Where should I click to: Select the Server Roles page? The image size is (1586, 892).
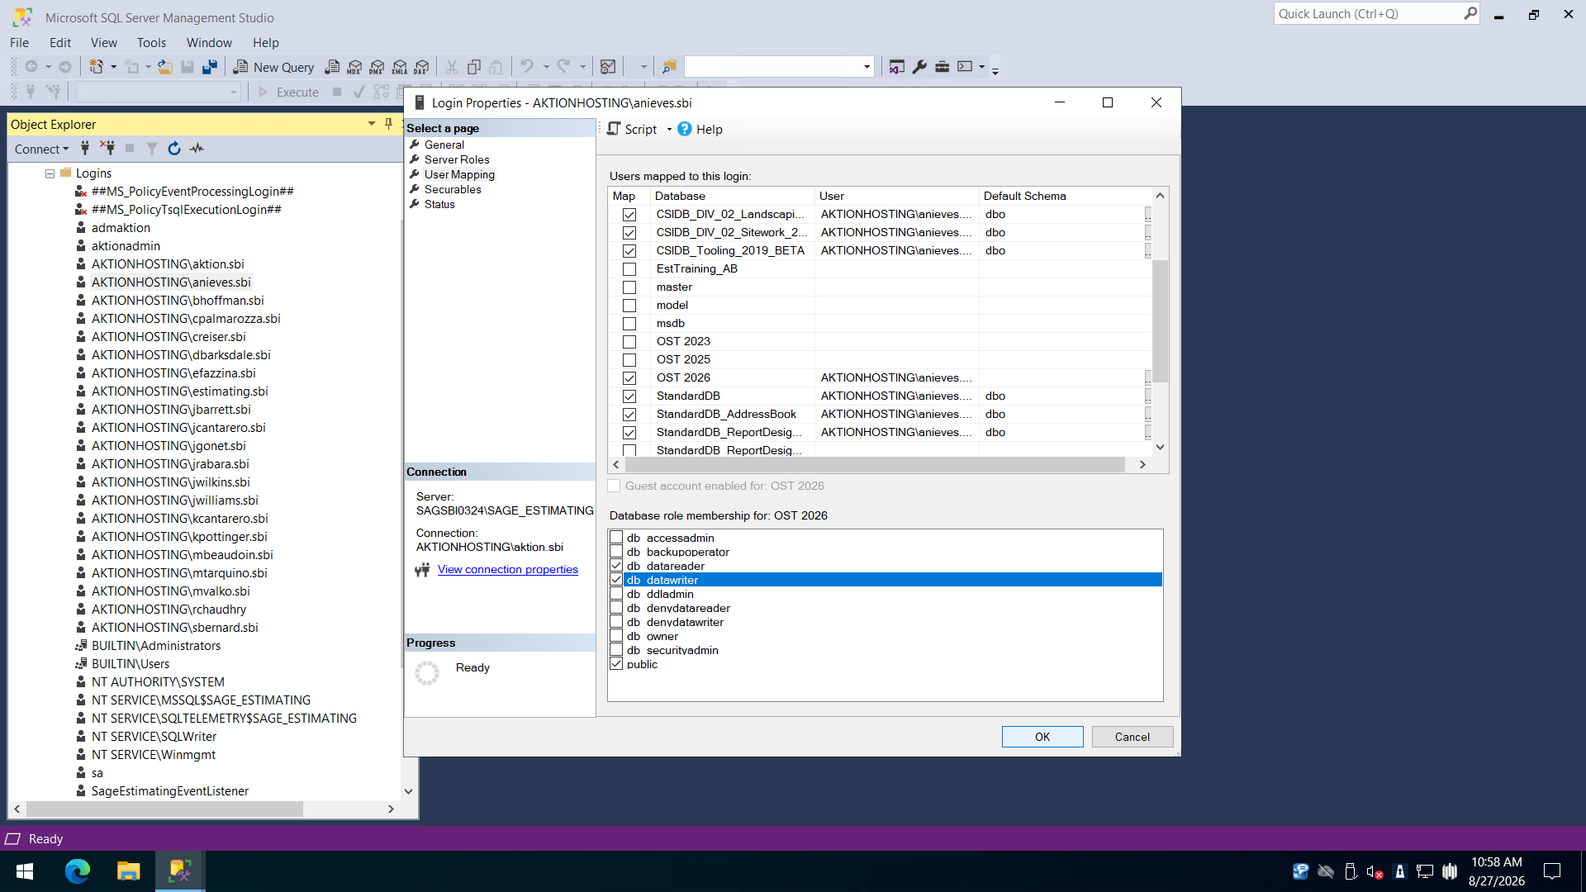tap(457, 159)
